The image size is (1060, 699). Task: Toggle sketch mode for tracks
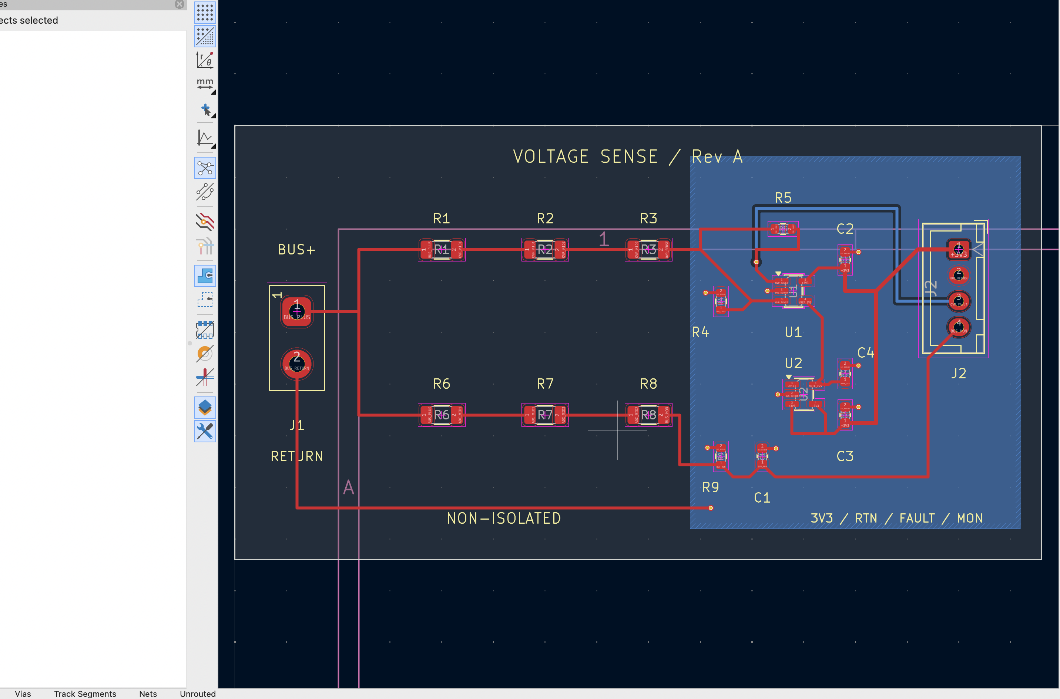[205, 377]
